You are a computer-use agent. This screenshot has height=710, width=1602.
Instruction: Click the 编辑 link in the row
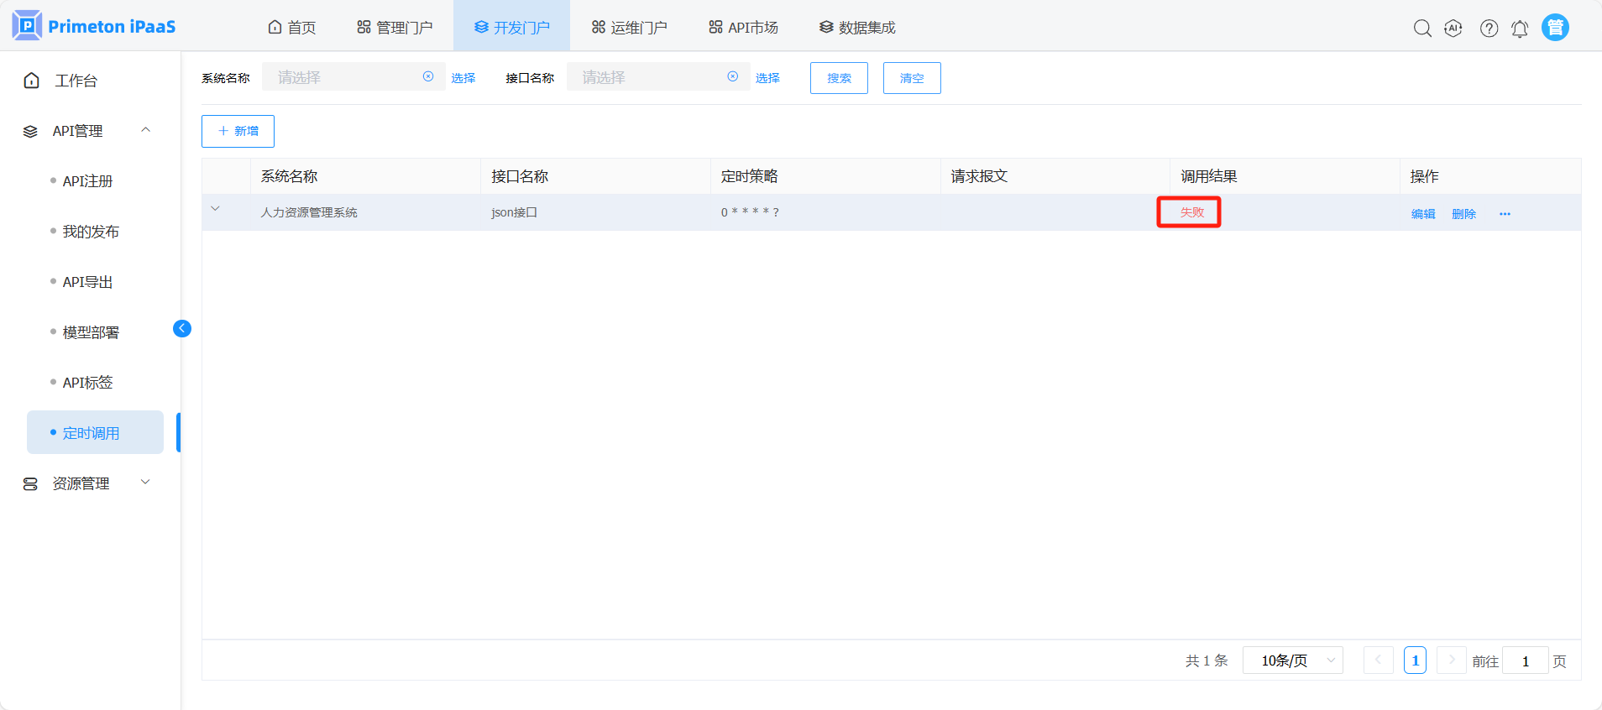[1423, 214]
